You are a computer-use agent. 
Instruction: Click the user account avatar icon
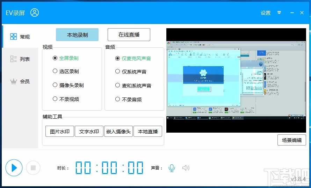(35, 13)
